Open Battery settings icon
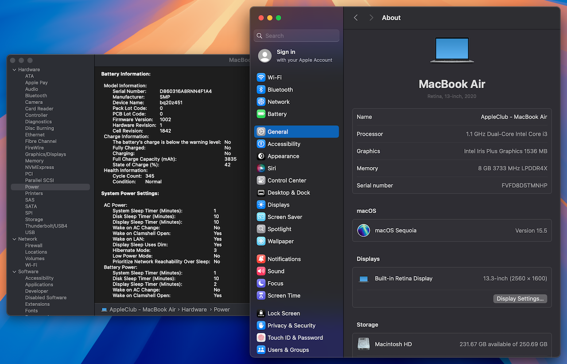The width and height of the screenshot is (567, 364). pos(261,114)
